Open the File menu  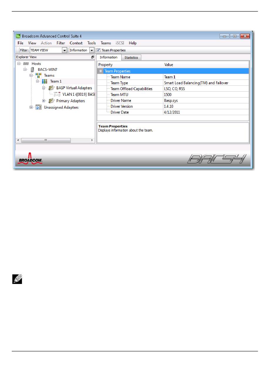(x=20, y=43)
